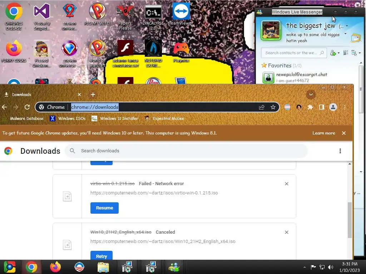Viewport: 366px width, 274px height.
Task: Open TeamViewer desktop icon
Action: [181, 14]
